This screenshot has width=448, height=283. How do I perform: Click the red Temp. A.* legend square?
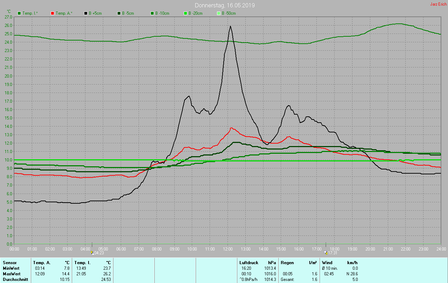tap(52, 13)
